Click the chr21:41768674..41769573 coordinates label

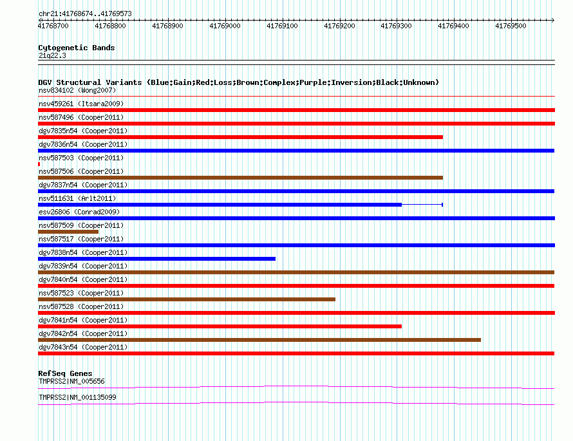[x=85, y=14]
